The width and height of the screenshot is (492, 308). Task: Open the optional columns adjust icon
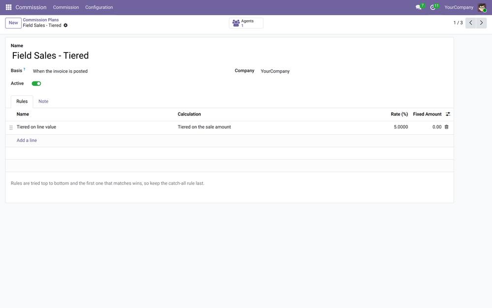[x=448, y=114]
